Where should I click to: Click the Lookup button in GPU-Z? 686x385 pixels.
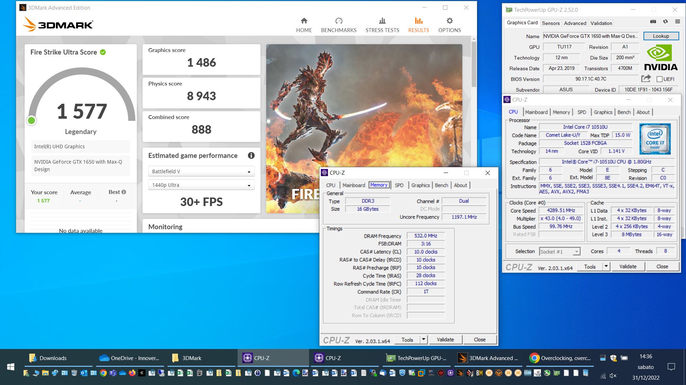click(x=661, y=36)
